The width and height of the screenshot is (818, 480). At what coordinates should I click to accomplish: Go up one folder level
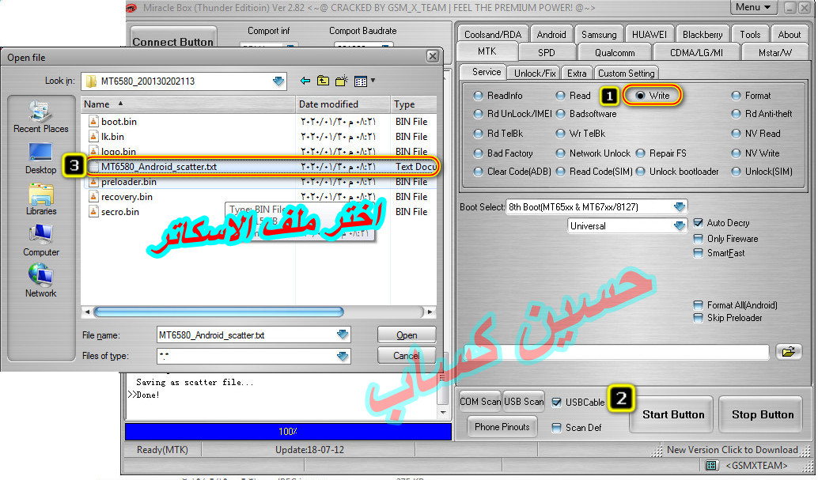tap(324, 81)
